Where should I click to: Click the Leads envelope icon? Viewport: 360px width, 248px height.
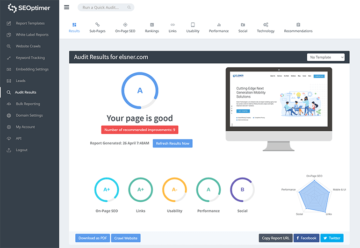tap(9, 81)
